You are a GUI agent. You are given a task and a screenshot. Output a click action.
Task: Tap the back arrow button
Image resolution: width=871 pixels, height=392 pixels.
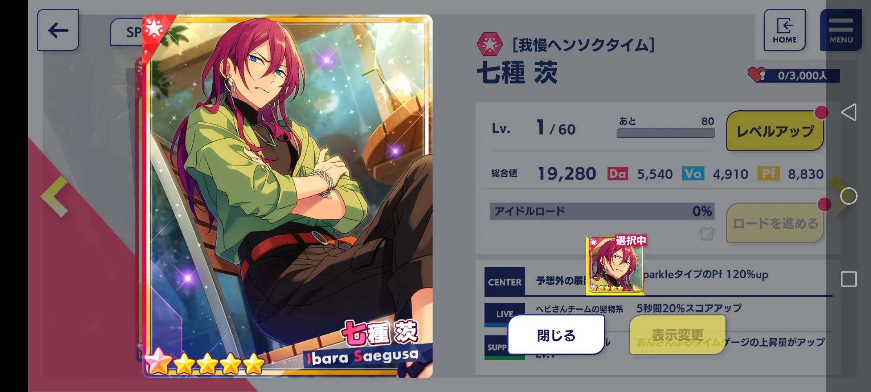(58, 30)
